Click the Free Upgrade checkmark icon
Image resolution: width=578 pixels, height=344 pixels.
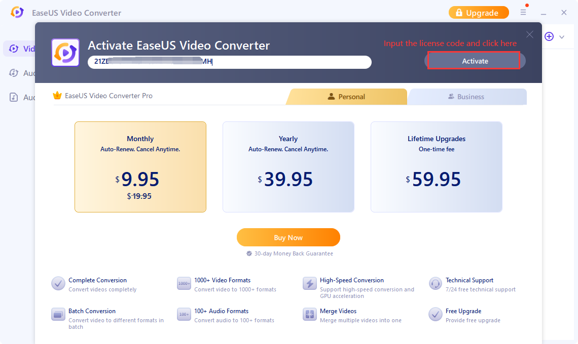pos(436,314)
